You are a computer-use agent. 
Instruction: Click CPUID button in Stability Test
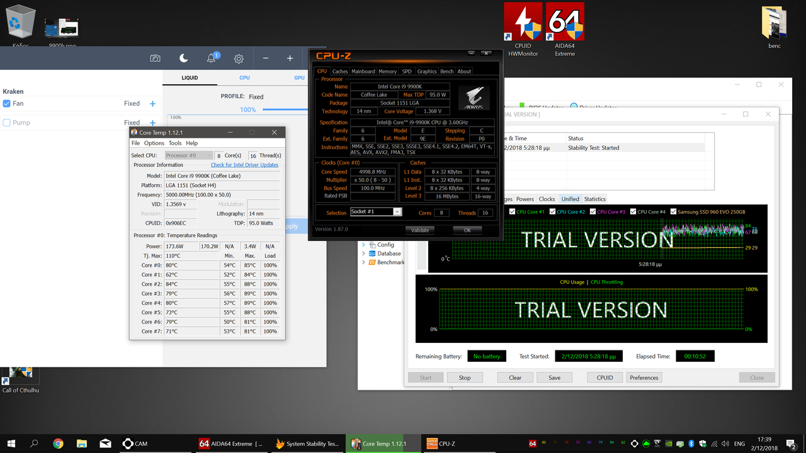tap(605, 377)
